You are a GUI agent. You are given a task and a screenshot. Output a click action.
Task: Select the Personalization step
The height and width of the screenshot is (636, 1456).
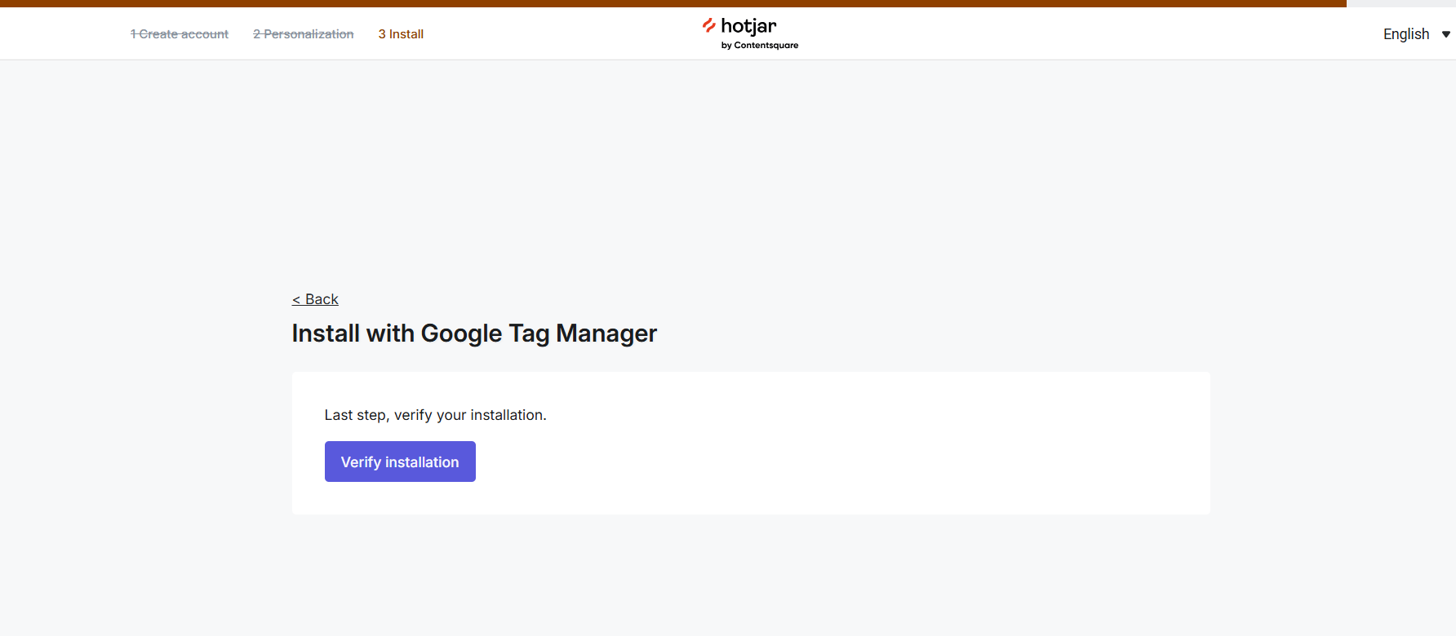(304, 34)
